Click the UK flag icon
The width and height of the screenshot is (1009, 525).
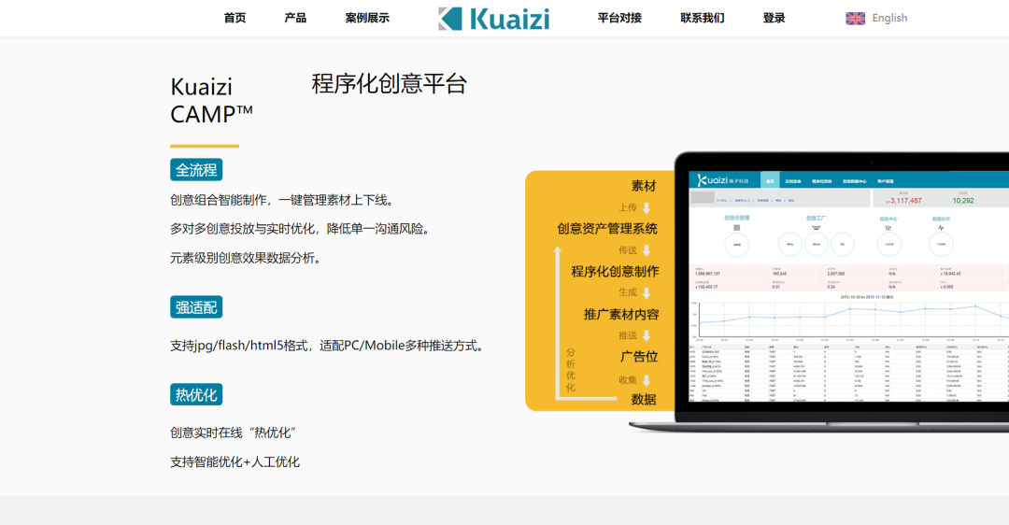(x=855, y=19)
